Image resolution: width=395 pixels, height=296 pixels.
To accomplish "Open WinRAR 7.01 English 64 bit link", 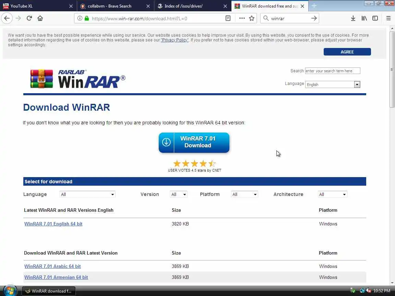I will 53,224.
